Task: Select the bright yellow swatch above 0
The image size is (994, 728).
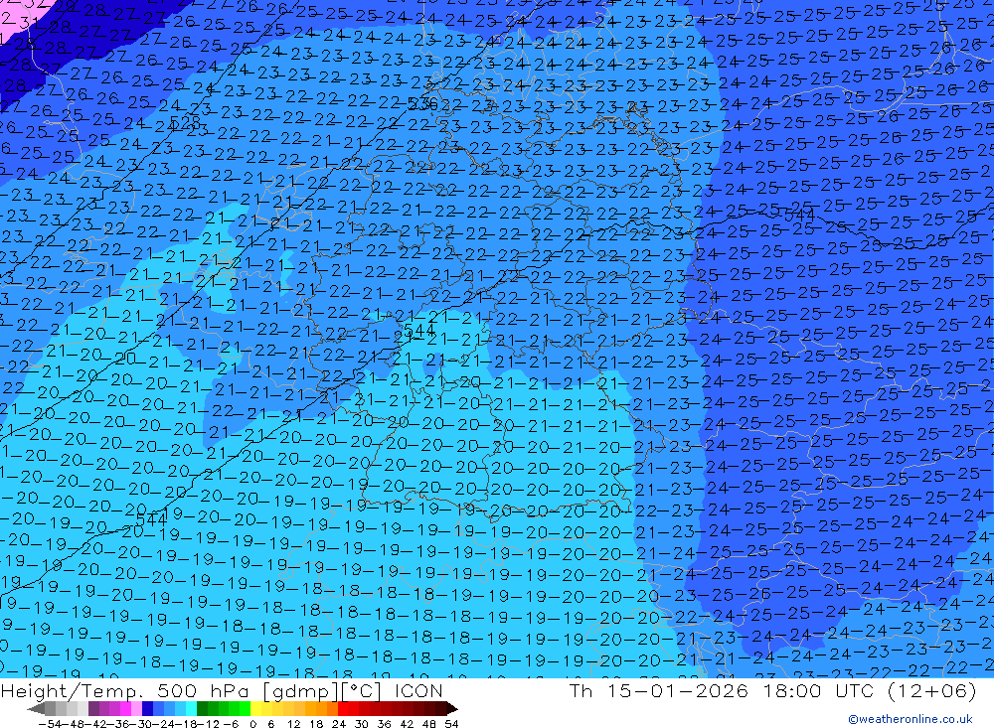Action: (x=256, y=709)
